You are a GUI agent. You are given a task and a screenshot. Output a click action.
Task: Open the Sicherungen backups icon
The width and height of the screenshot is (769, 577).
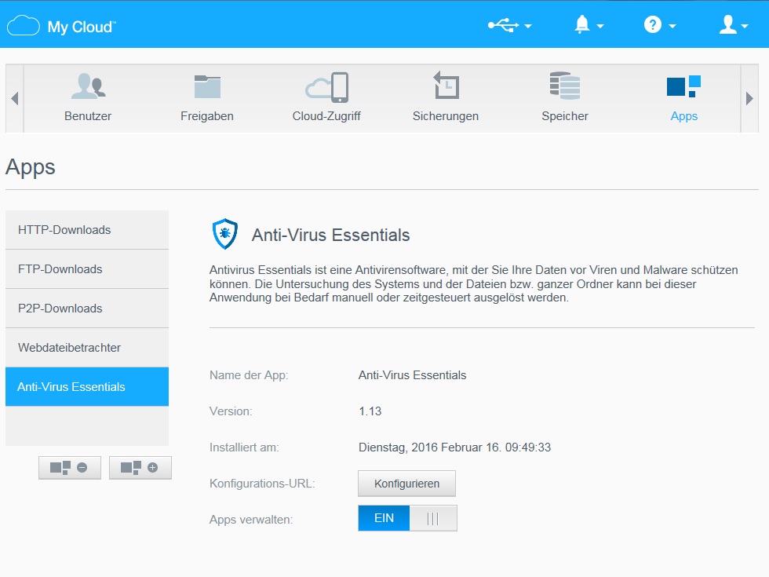[446, 87]
